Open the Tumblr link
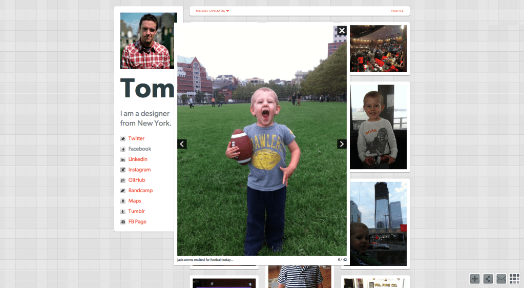 pyautogui.click(x=136, y=212)
